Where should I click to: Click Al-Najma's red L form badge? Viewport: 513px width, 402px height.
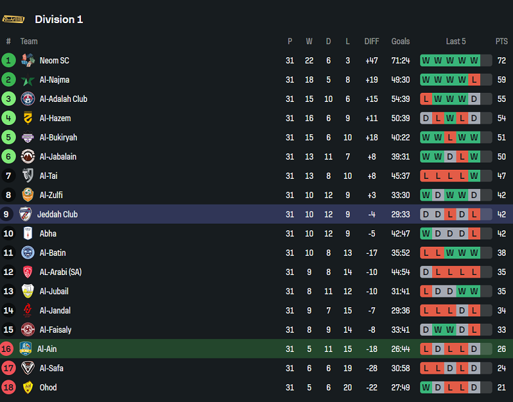pyautogui.click(x=474, y=80)
